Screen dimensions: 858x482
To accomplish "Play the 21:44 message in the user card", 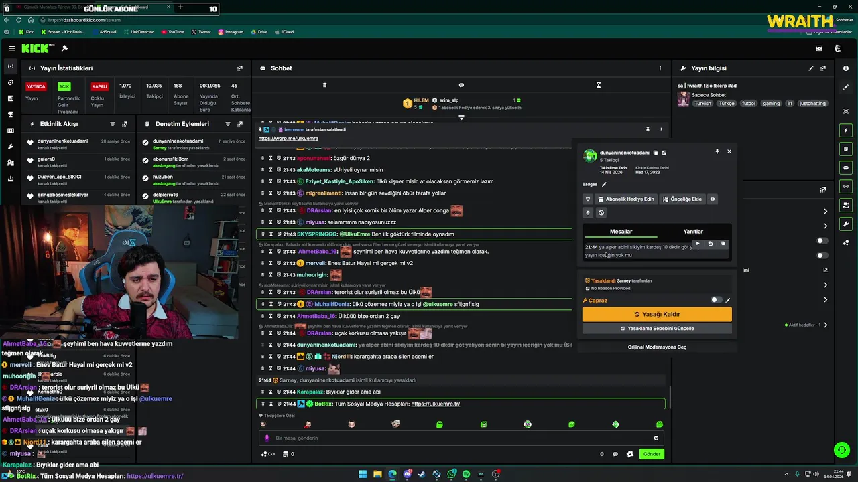I will 698,244.
